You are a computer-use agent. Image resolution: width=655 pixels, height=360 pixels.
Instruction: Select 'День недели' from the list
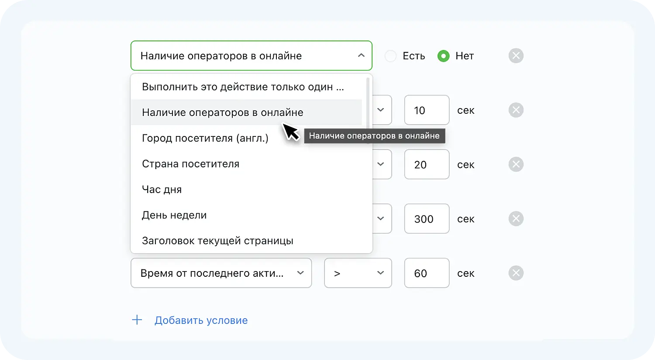[x=174, y=215]
